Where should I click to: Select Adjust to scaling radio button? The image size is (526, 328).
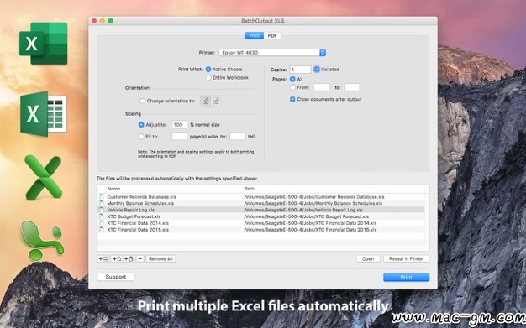pos(141,125)
